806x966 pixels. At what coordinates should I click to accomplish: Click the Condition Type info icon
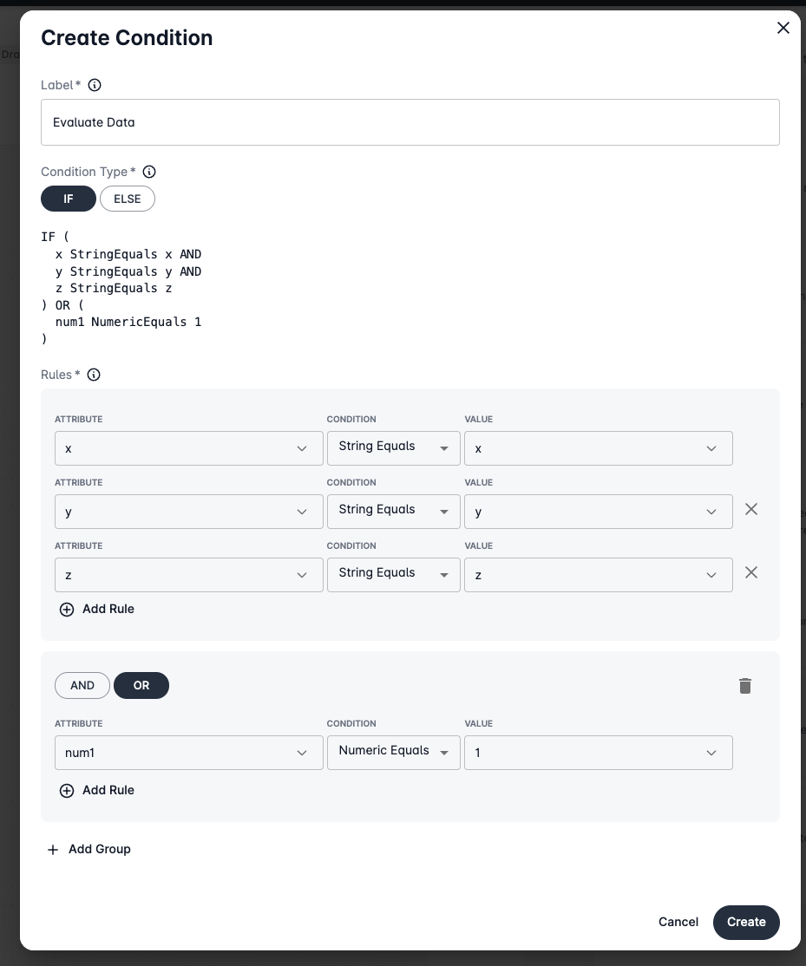coord(149,172)
